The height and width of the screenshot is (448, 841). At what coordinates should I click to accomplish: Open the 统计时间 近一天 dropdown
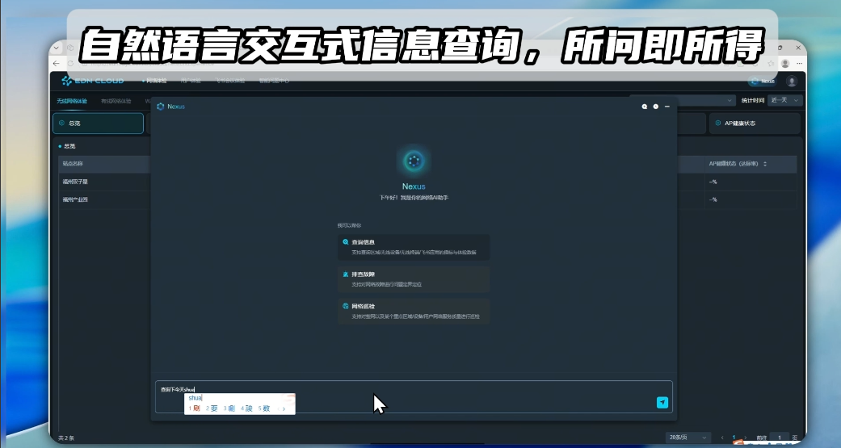point(784,100)
